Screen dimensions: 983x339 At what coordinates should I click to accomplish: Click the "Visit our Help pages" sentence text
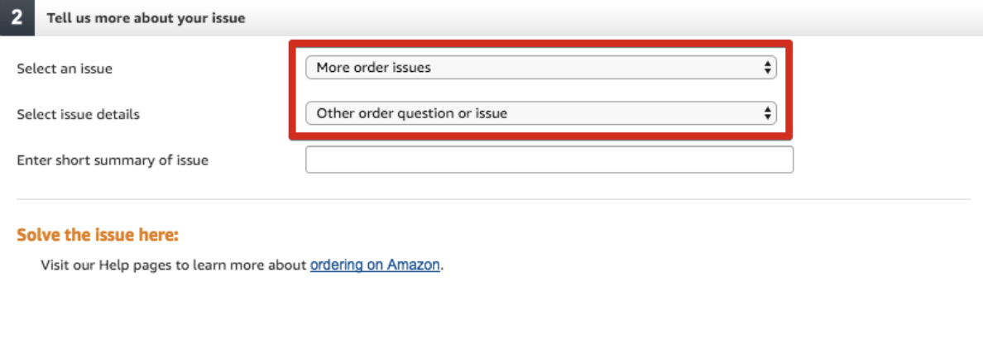174,266
